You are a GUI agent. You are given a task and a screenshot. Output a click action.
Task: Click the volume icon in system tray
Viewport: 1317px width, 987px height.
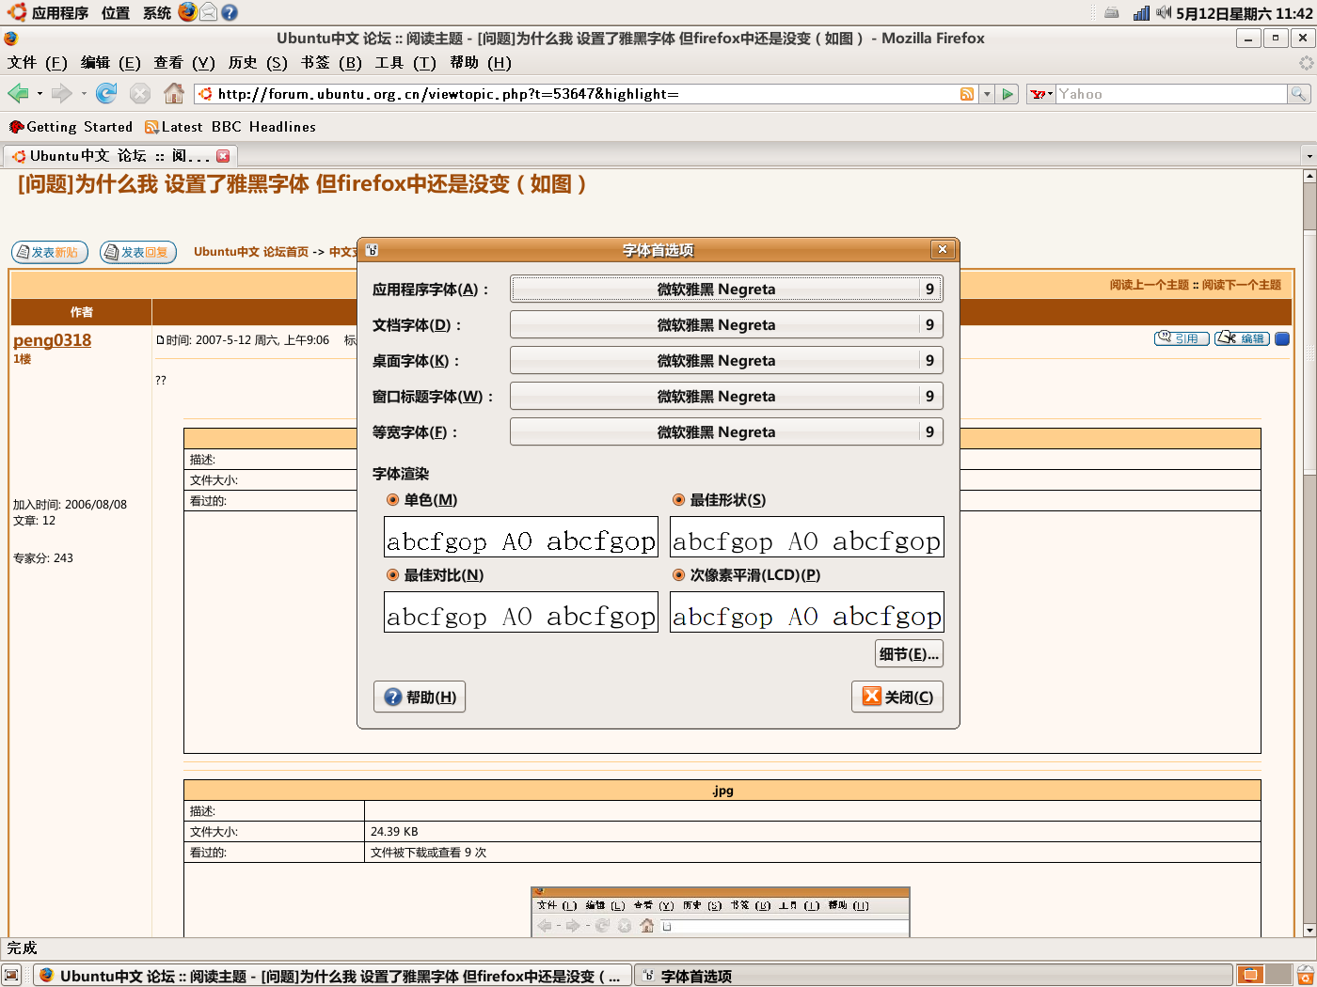click(x=1164, y=12)
